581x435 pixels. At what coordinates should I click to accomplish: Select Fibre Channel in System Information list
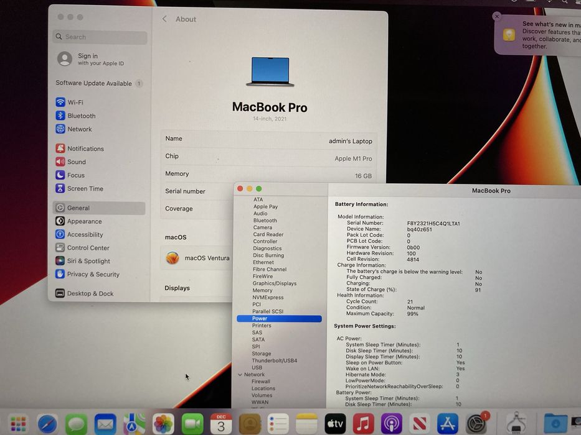[x=270, y=269]
